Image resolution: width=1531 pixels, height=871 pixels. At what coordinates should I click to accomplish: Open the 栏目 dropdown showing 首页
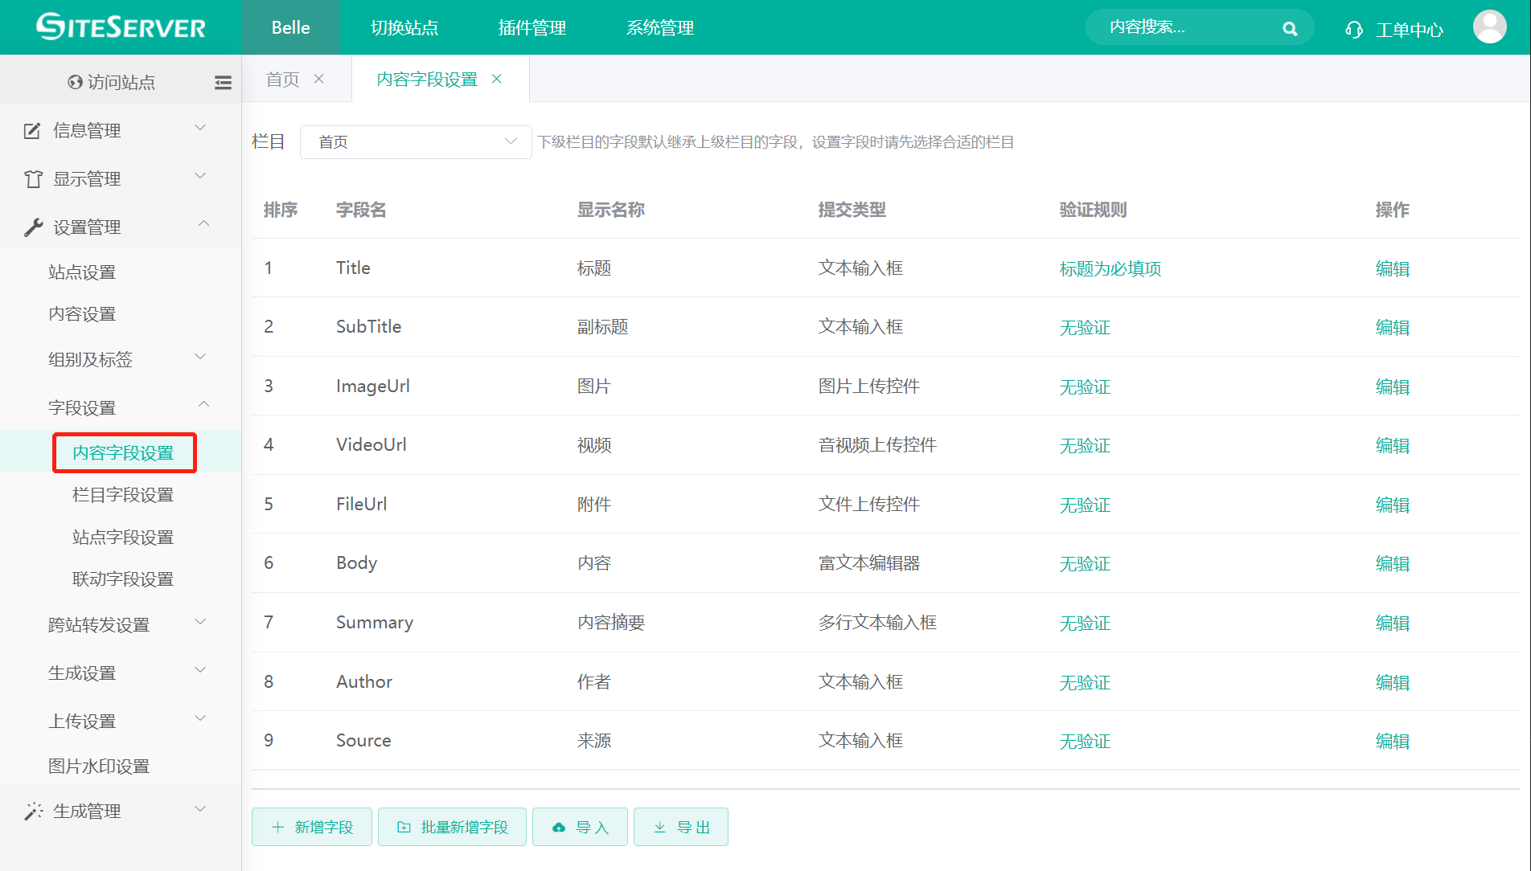415,141
